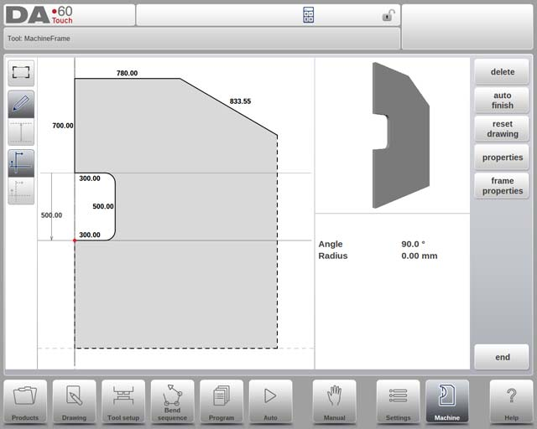Select the Radius value 0.00 mm
Screen dimensions: 537x429
click(x=420, y=256)
